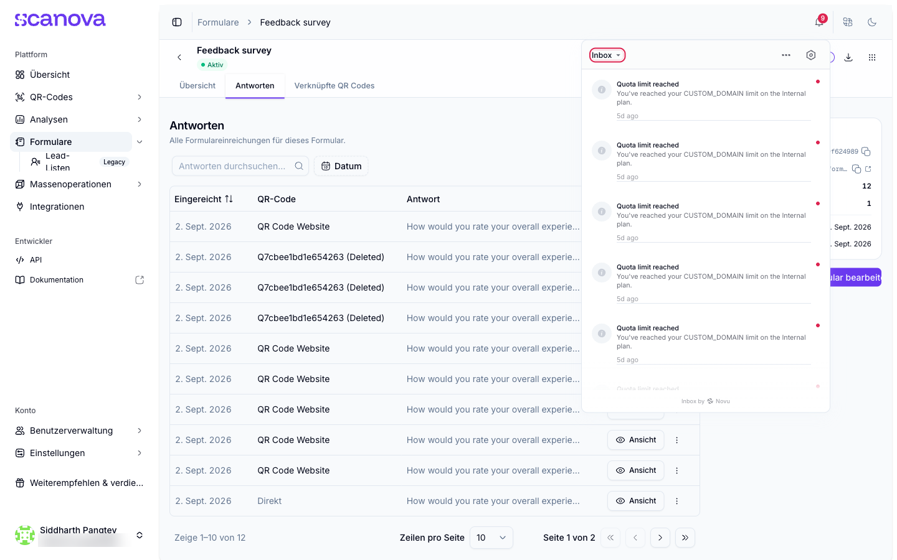Sort by Eingereicht column
The width and height of the screenshot is (897, 560).
[x=204, y=199]
